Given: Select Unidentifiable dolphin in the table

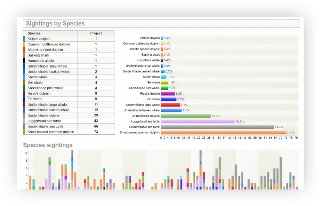Looking at the screenshot, I should pos(69,115).
